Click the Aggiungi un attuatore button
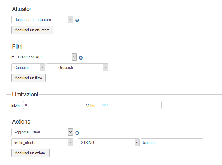This screenshot has height=165, width=222. point(32,30)
